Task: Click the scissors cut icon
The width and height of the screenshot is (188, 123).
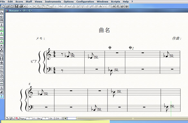Action: point(34,6)
